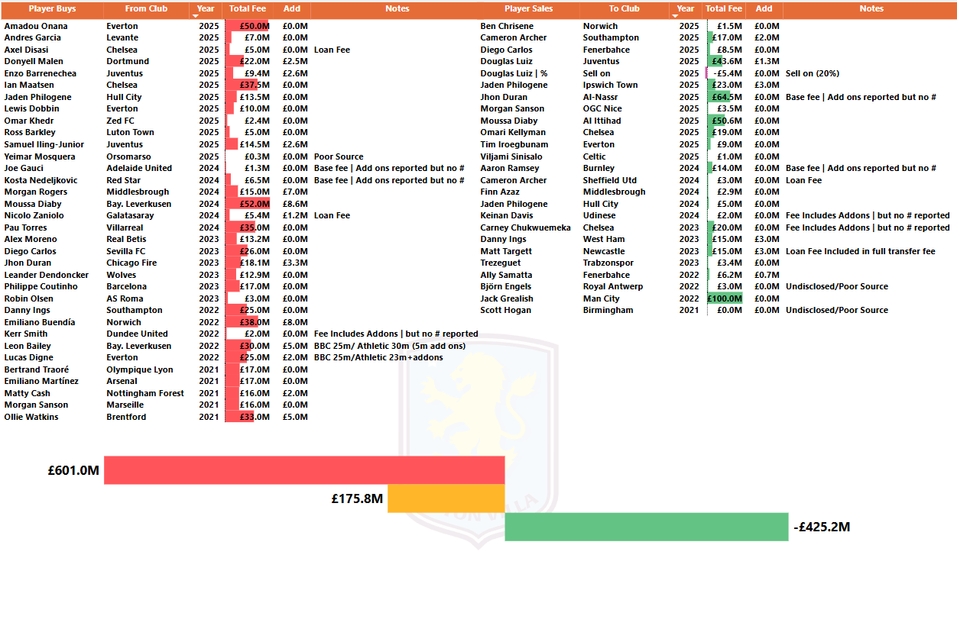Click the Emiliano Buendía player cell
957x642 pixels.
point(40,322)
